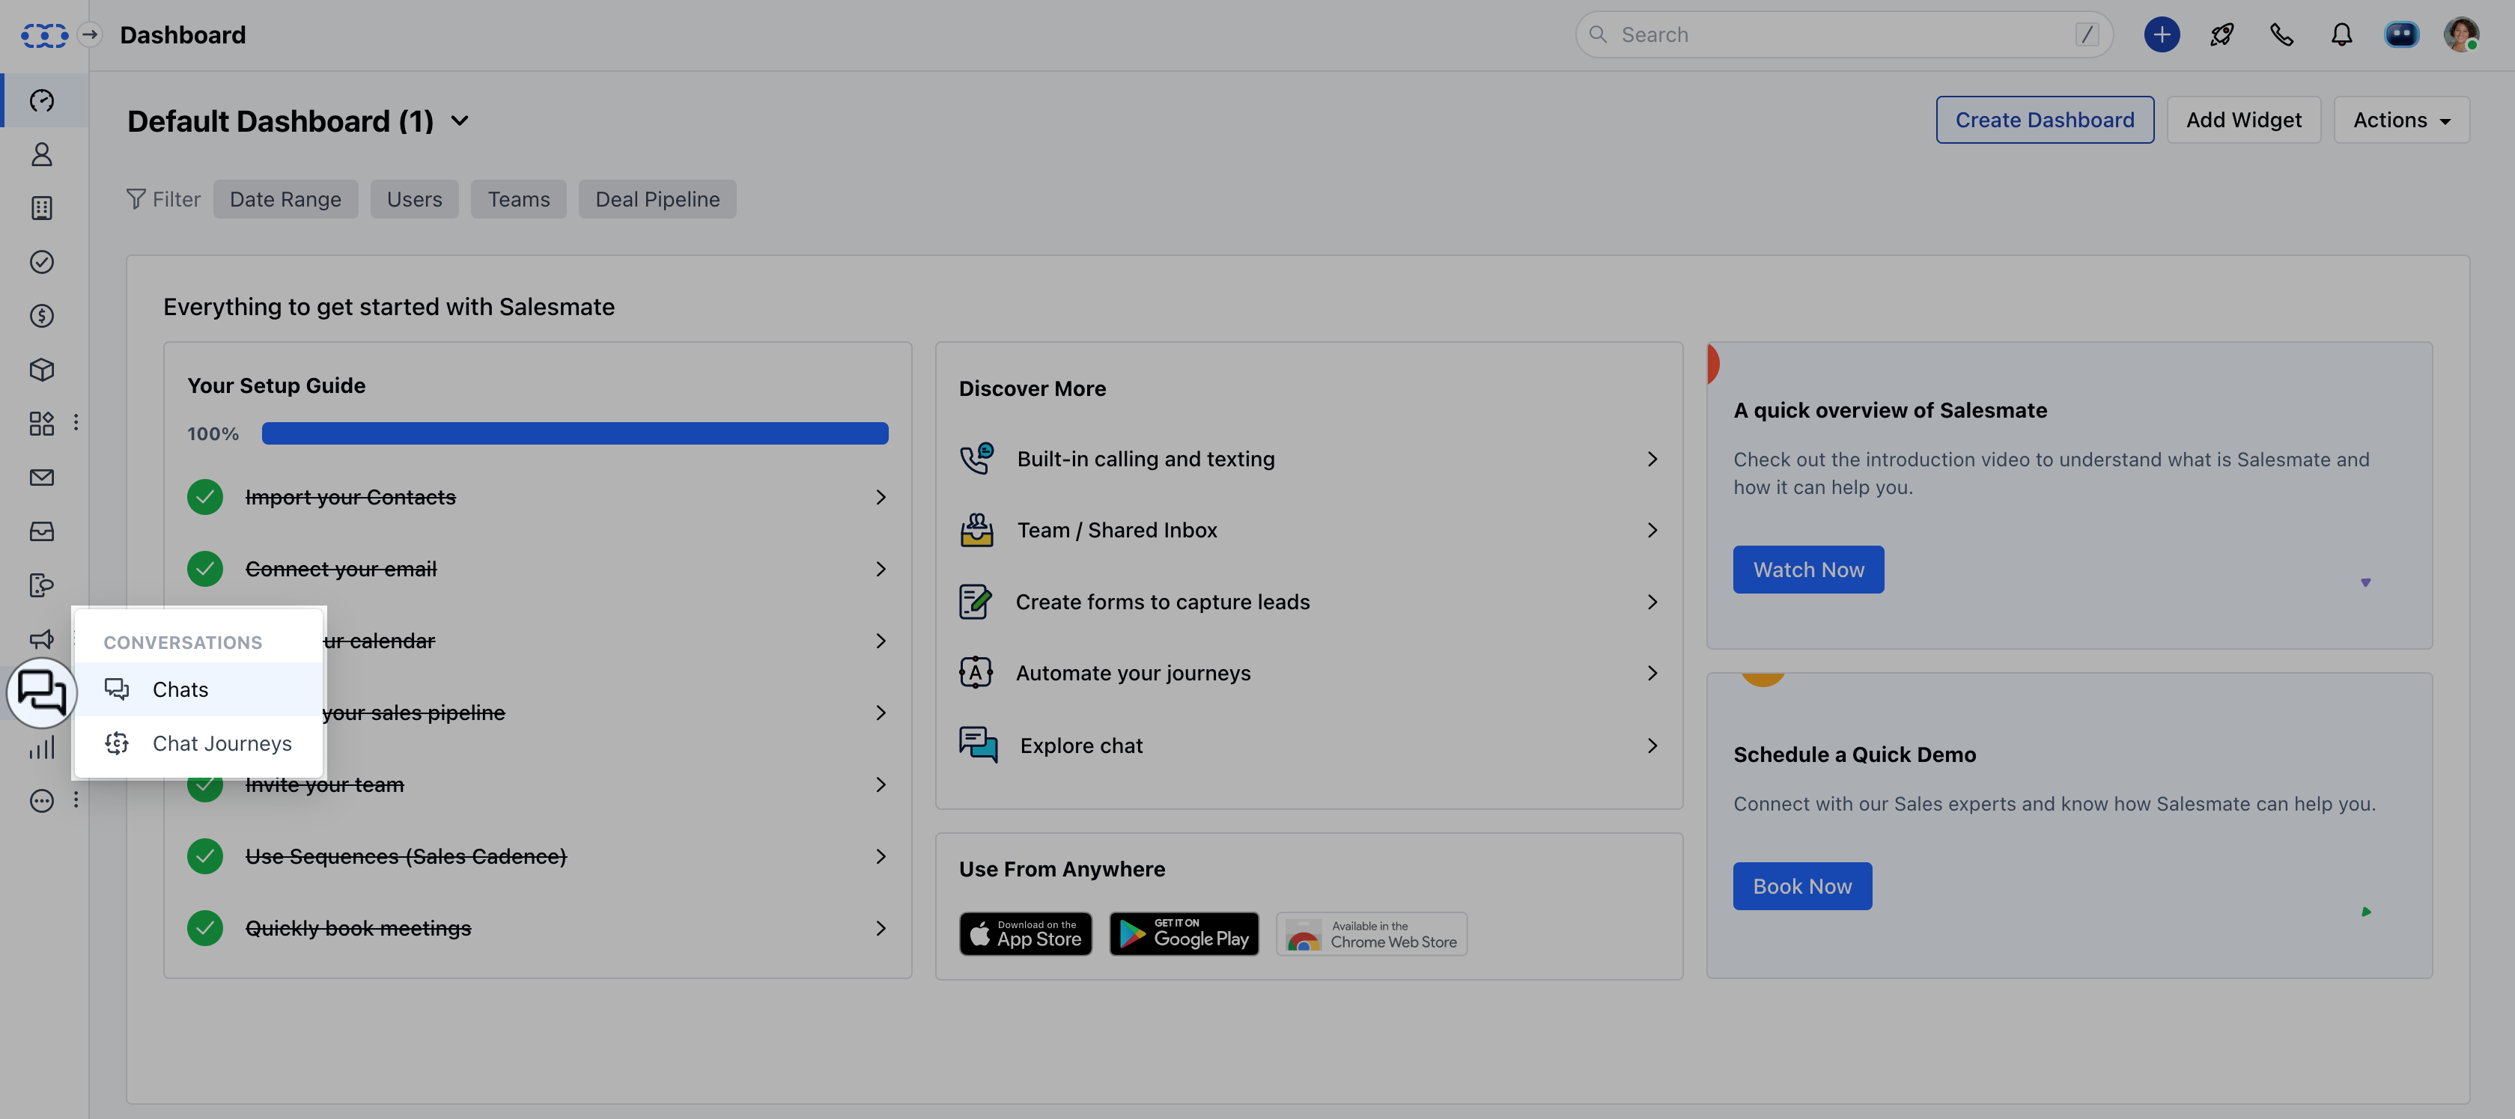Open Built-in calling and texting

click(x=1310, y=457)
